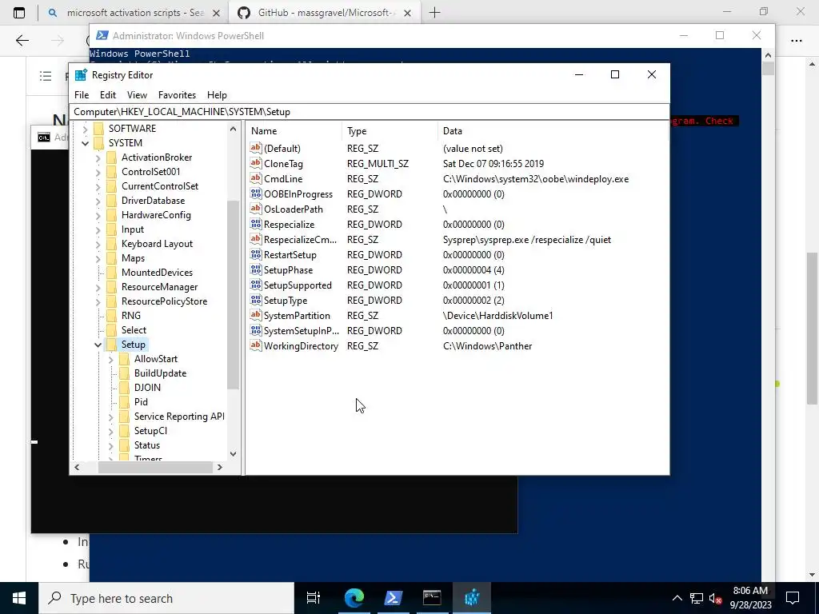Image resolution: width=819 pixels, height=614 pixels.
Task: Select the BuildUpdate folder icon
Action: coord(124,373)
